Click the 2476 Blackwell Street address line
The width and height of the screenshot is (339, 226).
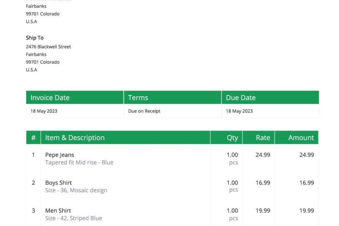click(x=48, y=46)
